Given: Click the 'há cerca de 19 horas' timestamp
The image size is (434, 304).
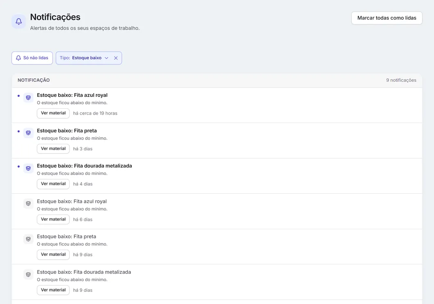Looking at the screenshot, I should pos(95,113).
